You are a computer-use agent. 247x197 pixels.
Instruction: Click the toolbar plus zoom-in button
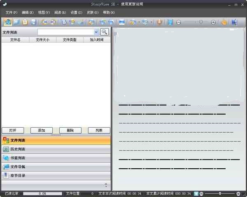click(213, 22)
